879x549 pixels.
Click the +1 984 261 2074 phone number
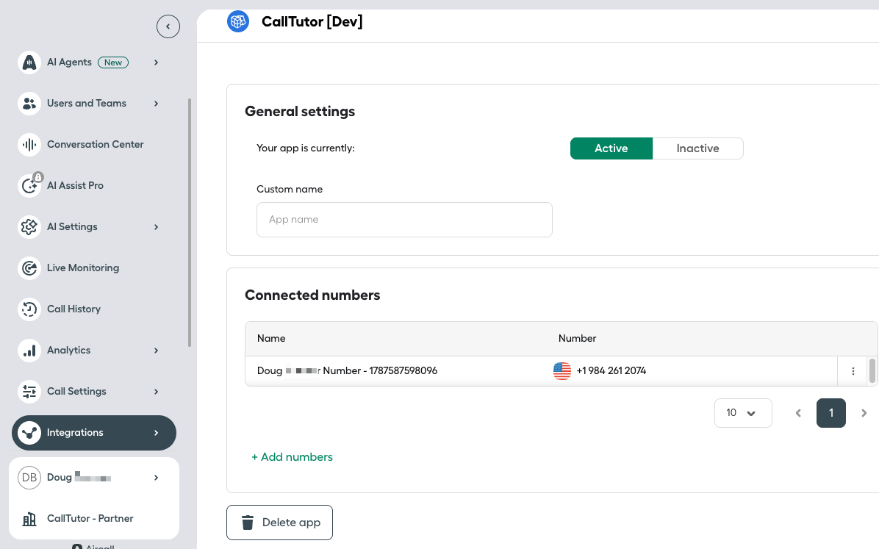click(611, 371)
